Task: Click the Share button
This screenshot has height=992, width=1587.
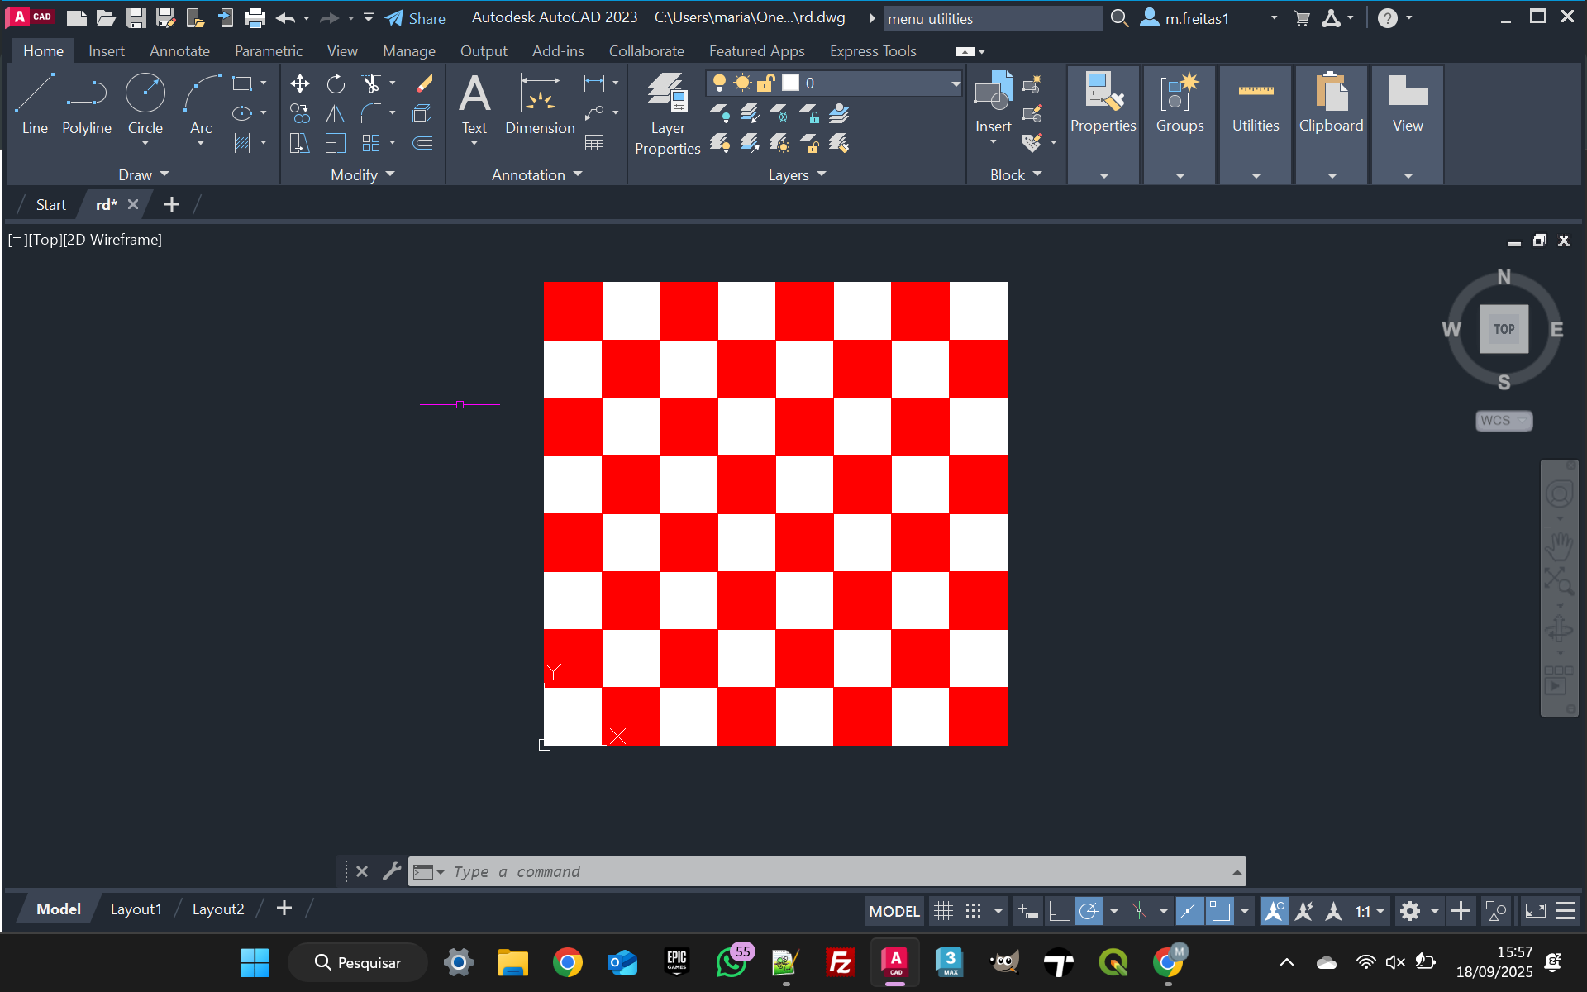Action: tap(415, 18)
